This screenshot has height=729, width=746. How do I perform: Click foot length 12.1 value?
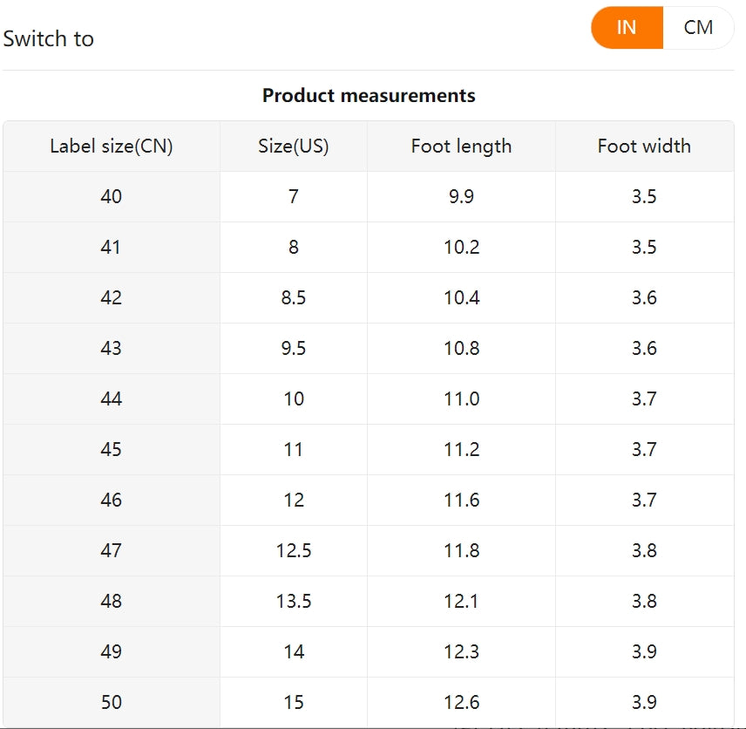coord(461,601)
